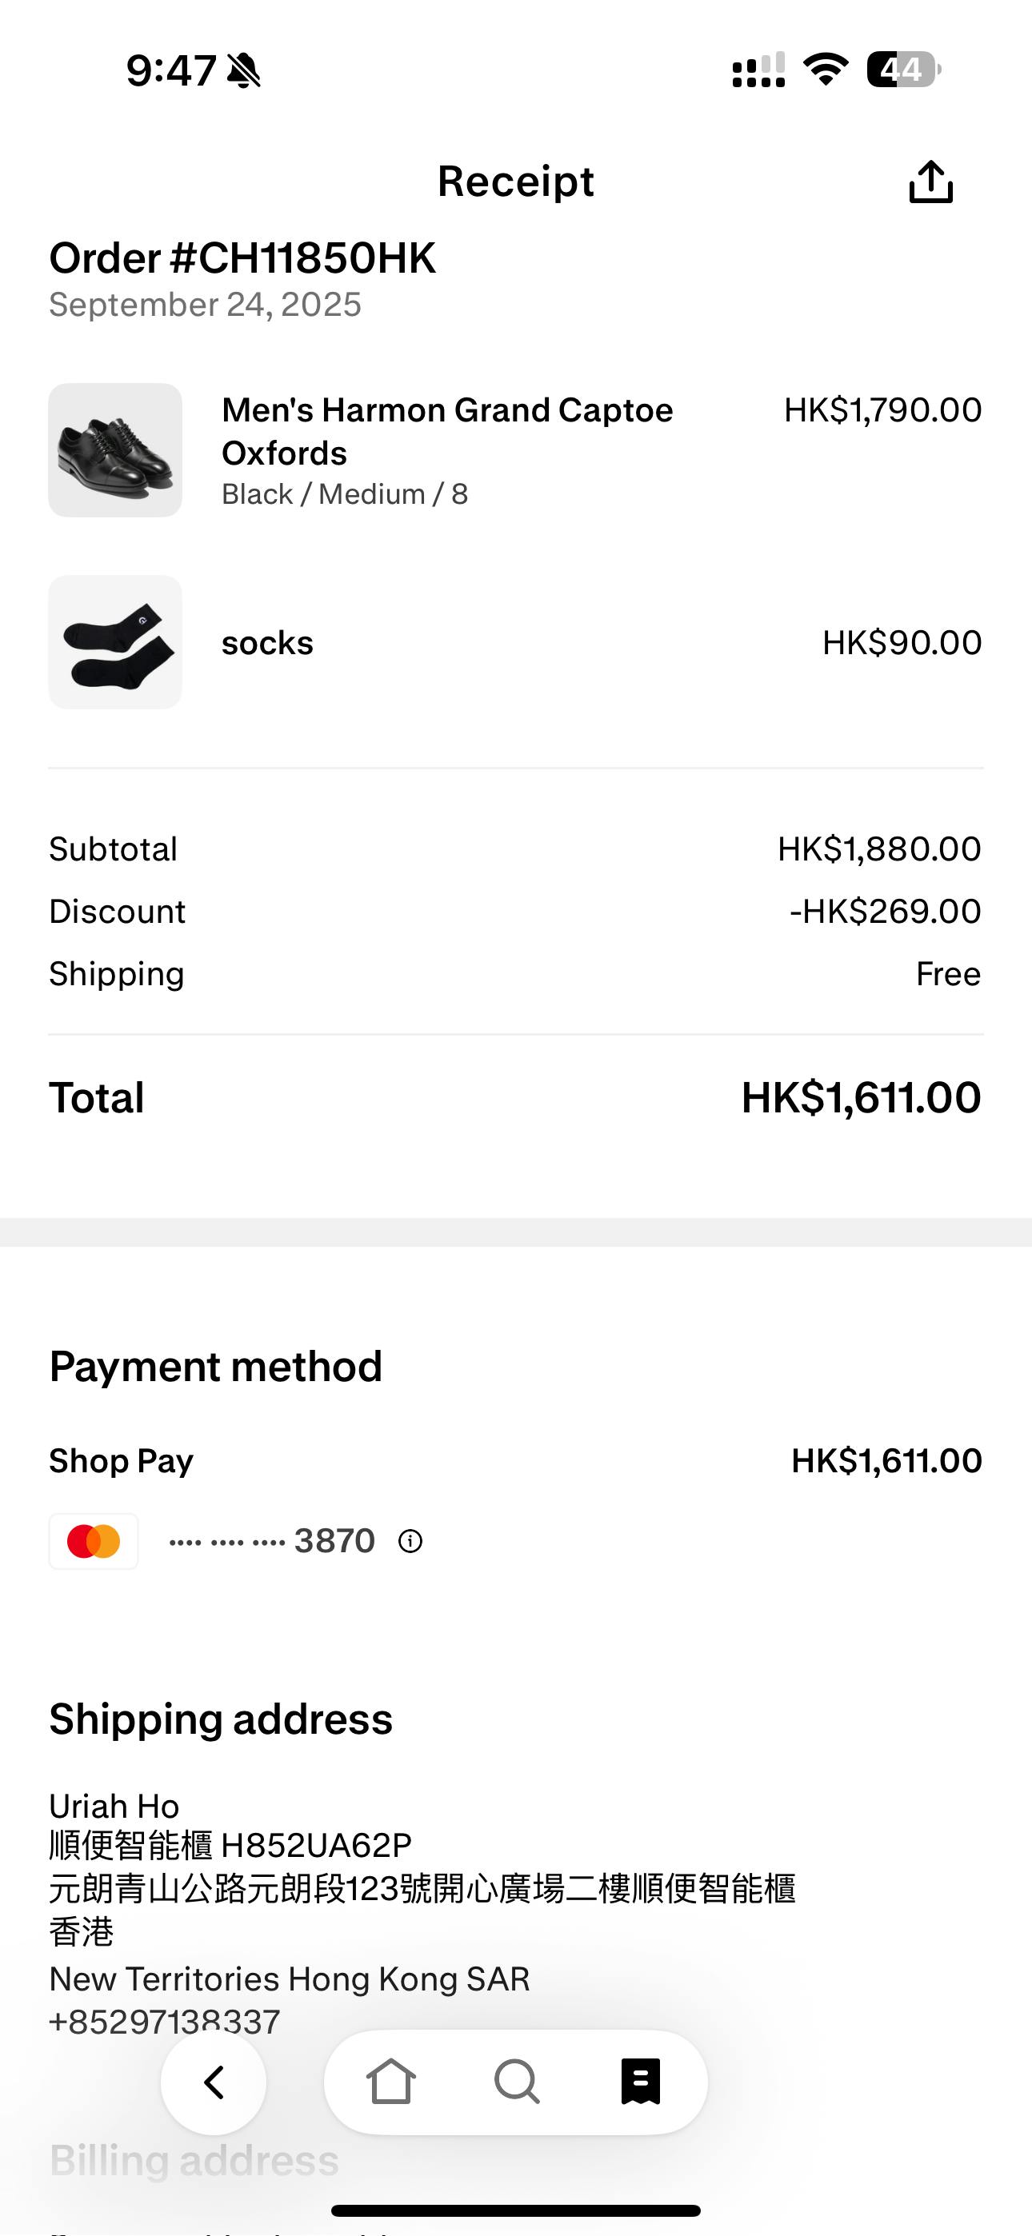
Task: Open the Orders receipt tab icon
Action: tap(641, 2082)
